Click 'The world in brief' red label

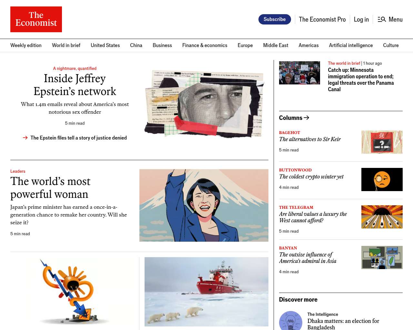click(344, 63)
